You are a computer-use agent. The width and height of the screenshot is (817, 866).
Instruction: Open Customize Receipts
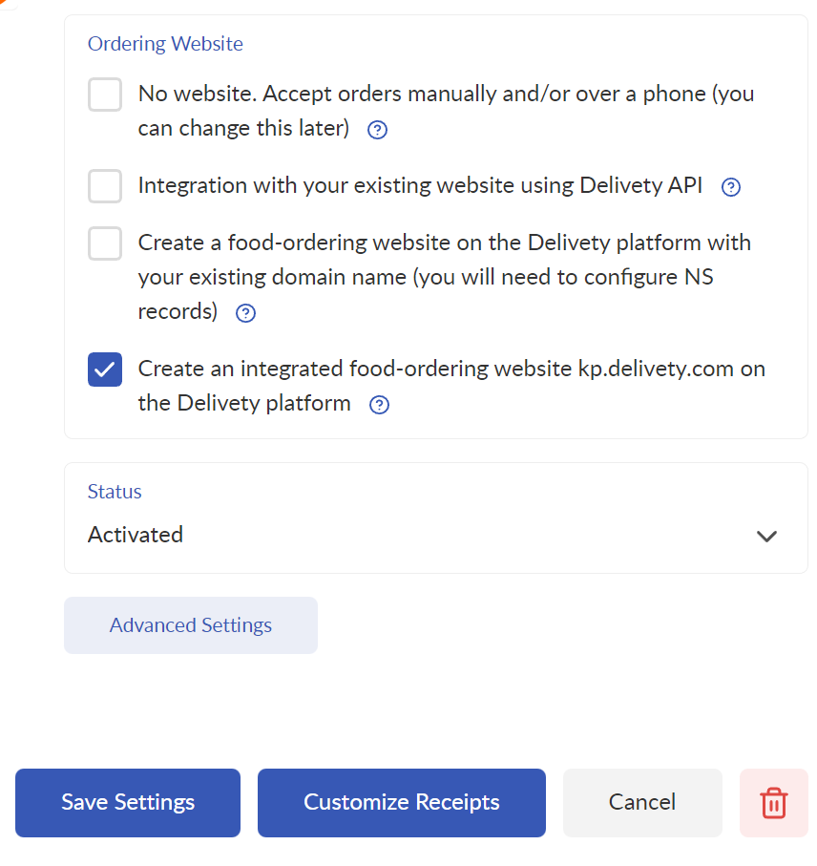(401, 802)
